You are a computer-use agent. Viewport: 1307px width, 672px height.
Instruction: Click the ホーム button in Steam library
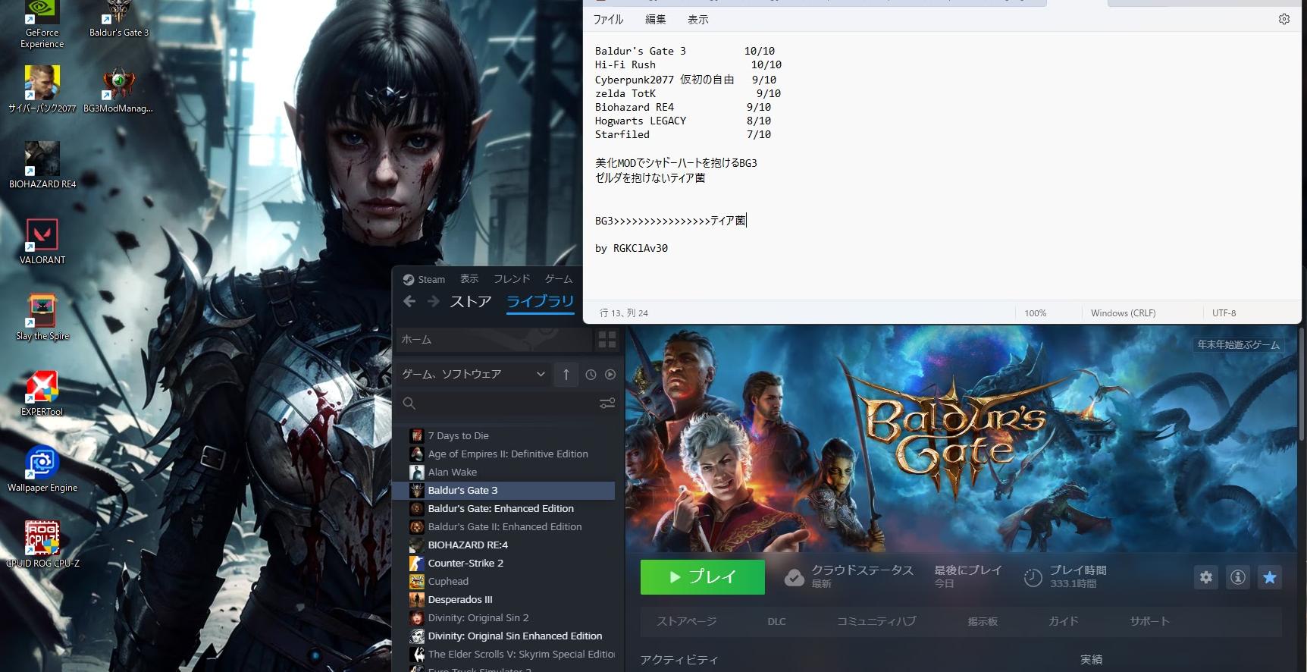pyautogui.click(x=494, y=339)
